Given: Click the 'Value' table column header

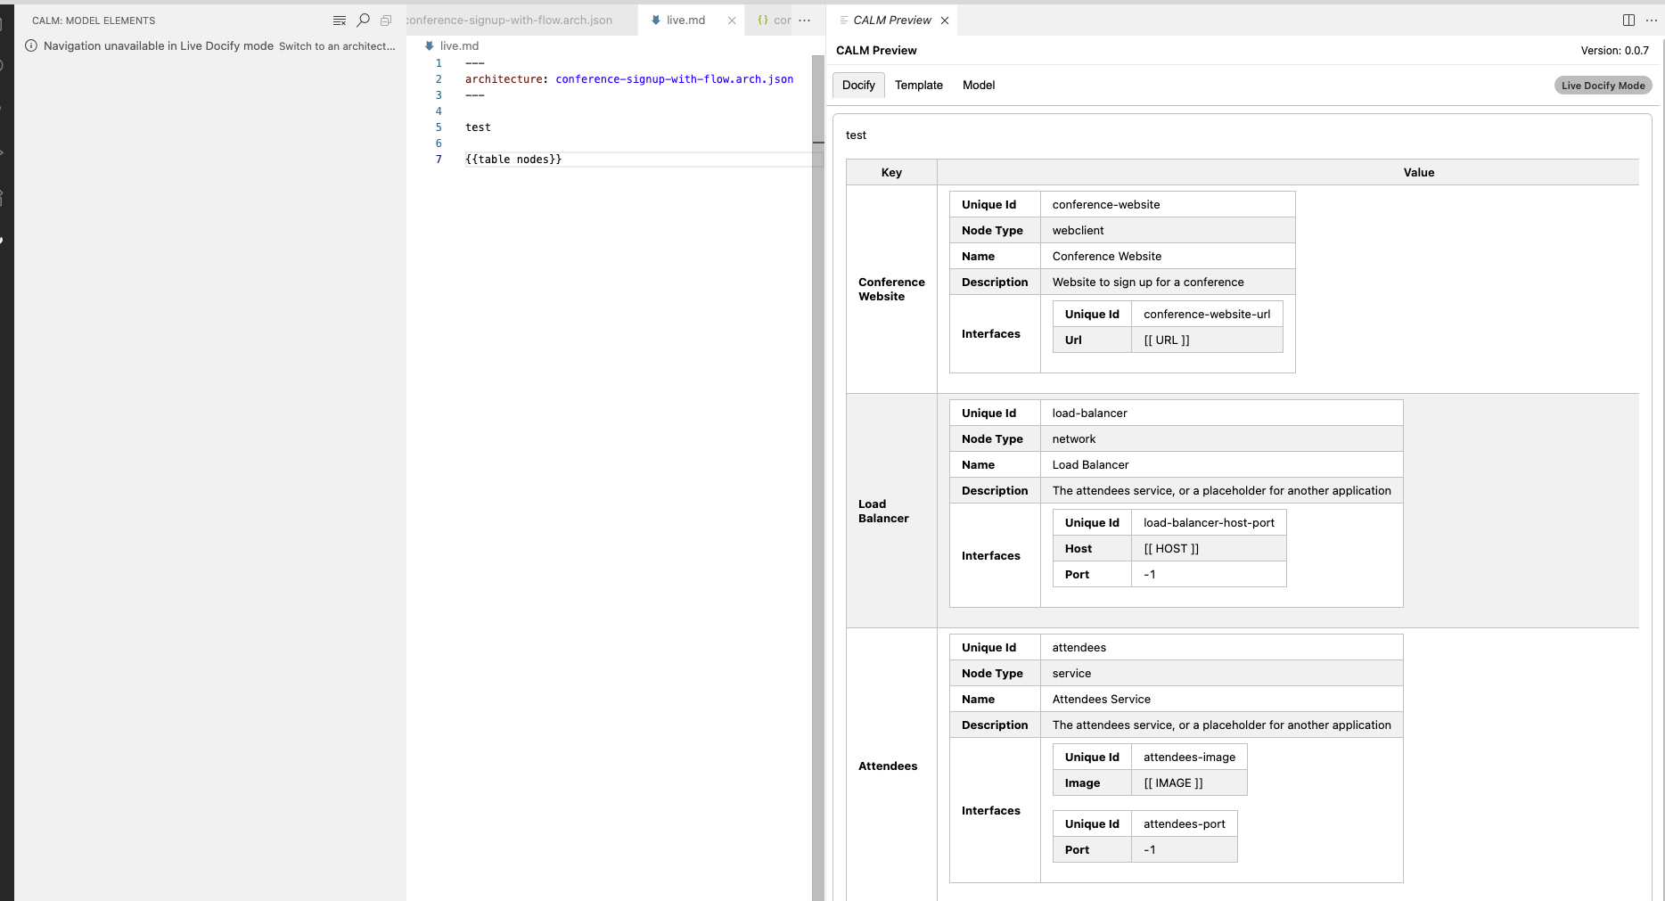Looking at the screenshot, I should pyautogui.click(x=1418, y=172).
